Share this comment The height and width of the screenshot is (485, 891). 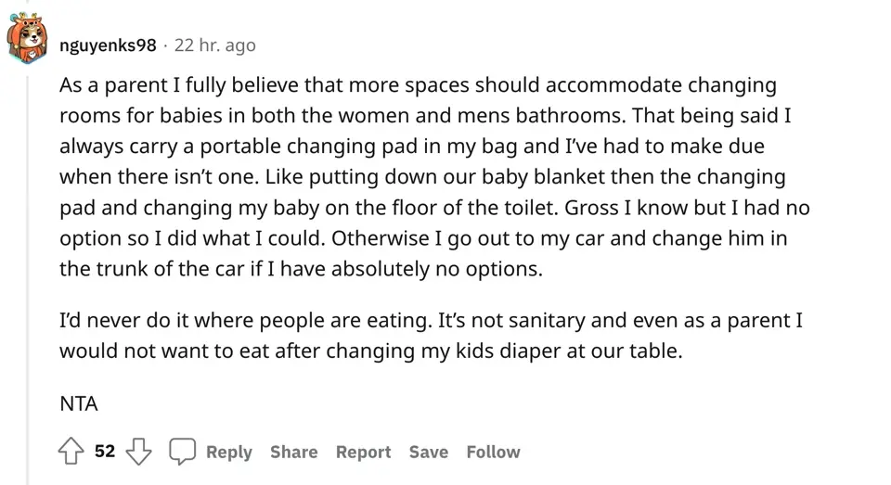tap(293, 452)
